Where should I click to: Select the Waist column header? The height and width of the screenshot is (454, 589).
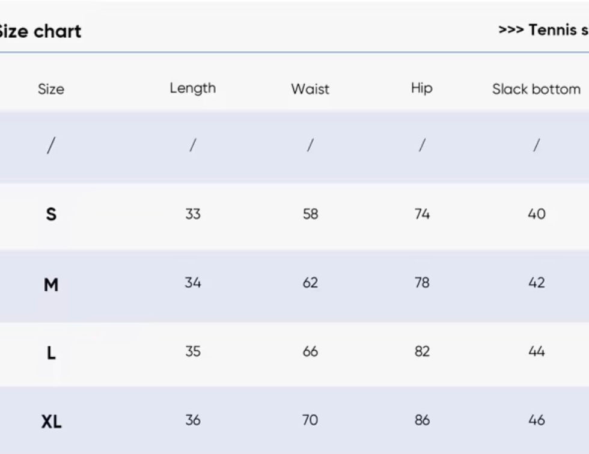[x=310, y=89]
